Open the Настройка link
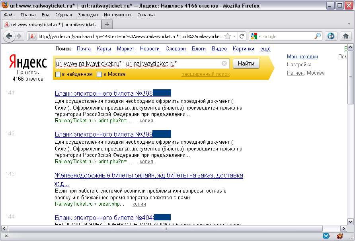355x241 pixels. (299, 65)
